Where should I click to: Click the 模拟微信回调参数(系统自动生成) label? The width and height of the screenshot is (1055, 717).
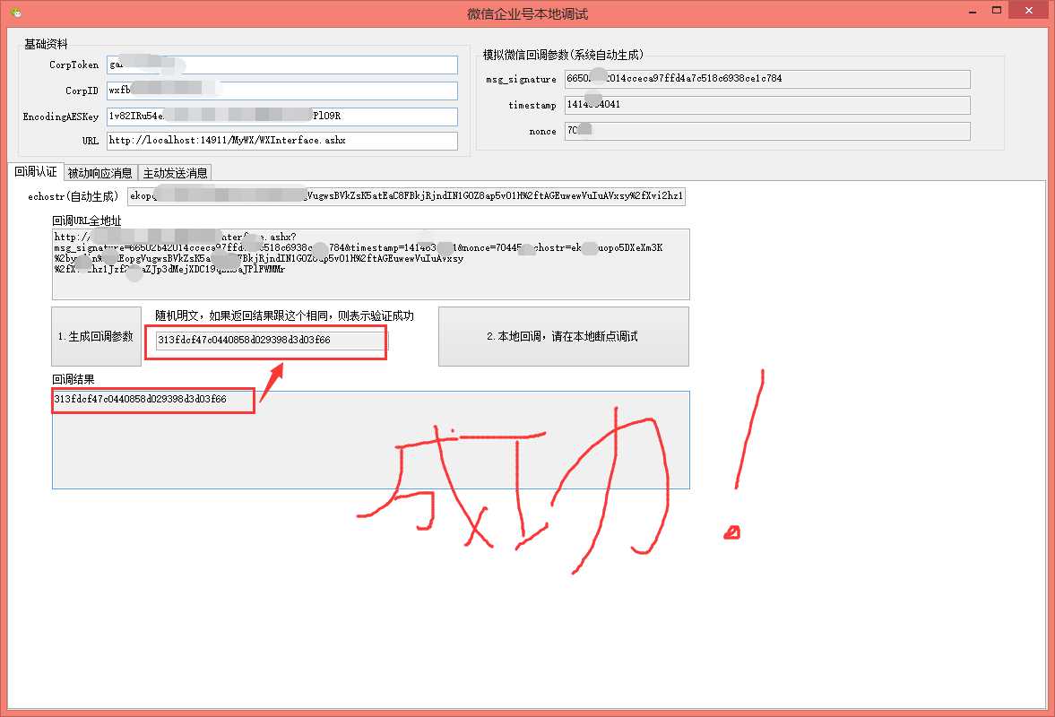[563, 56]
